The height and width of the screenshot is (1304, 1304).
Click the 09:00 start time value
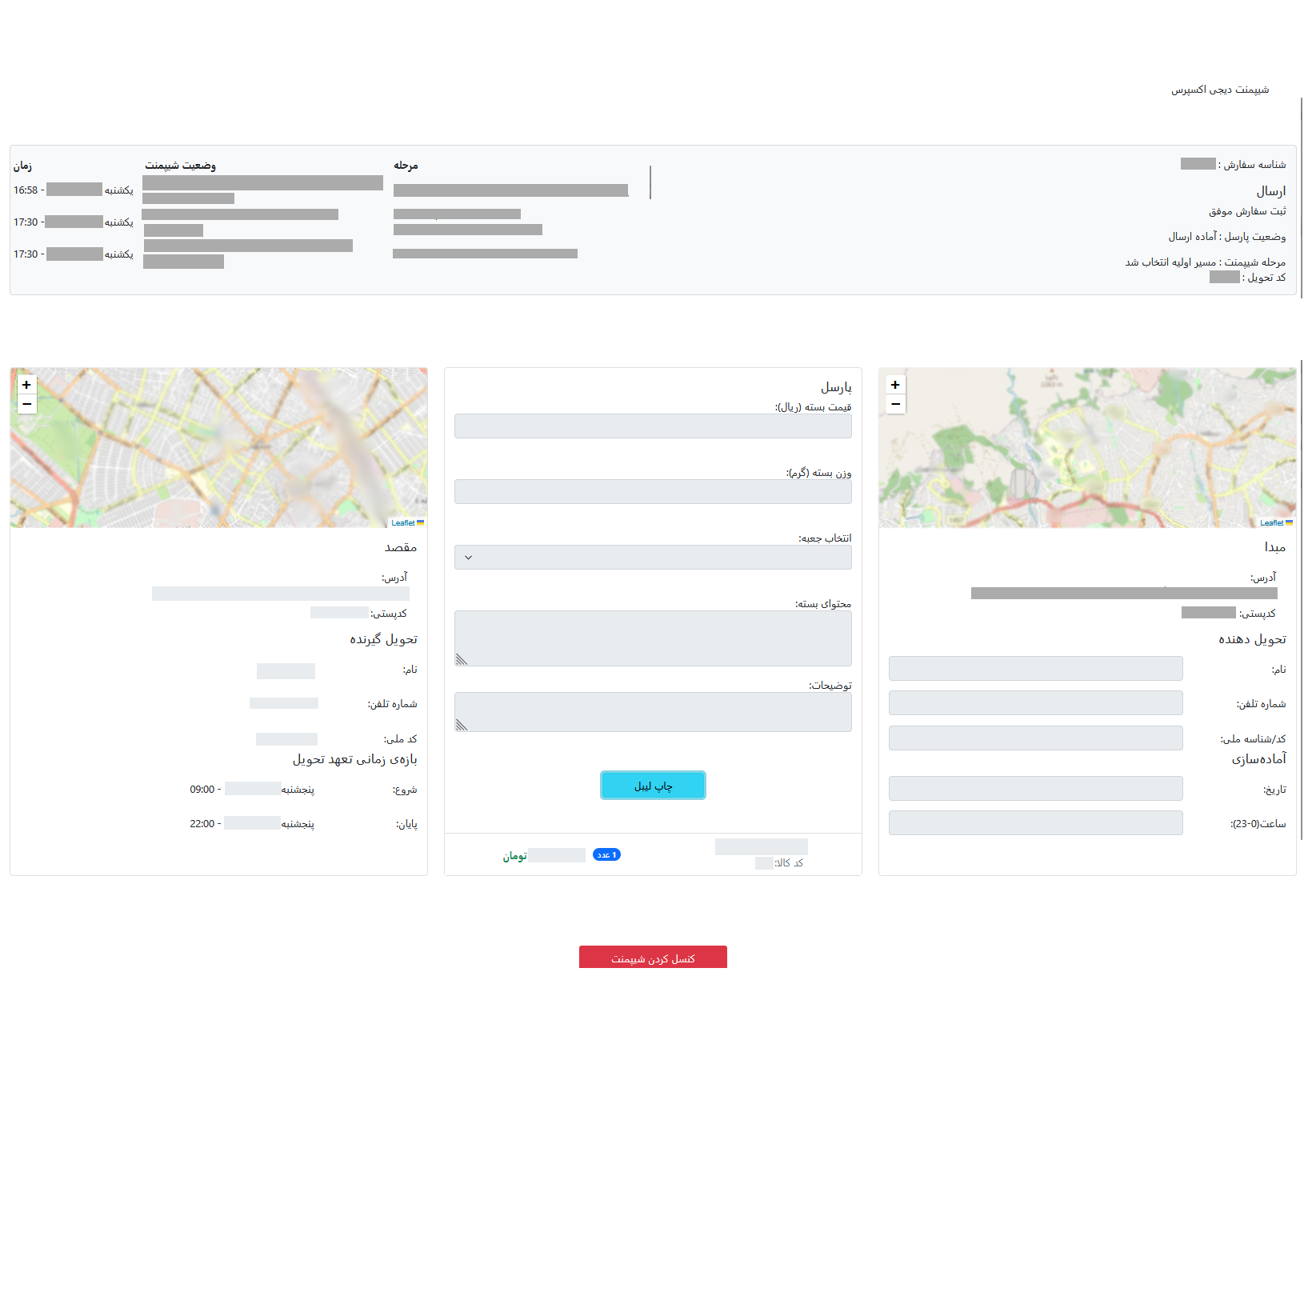click(202, 789)
